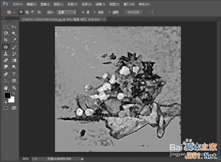The height and width of the screenshot is (162, 221).
Task: Click the black foreground color swatch
Action: (7, 96)
